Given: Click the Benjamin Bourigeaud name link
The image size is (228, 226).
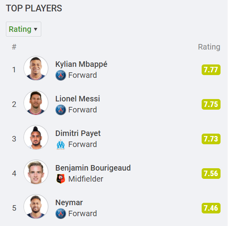Looking at the screenshot, I should tap(93, 168).
